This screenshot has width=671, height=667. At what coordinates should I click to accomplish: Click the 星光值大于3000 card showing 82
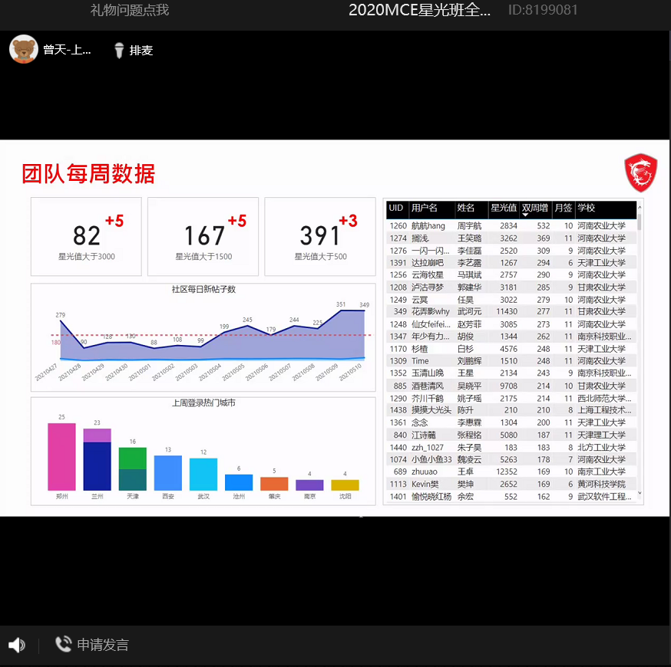point(86,236)
